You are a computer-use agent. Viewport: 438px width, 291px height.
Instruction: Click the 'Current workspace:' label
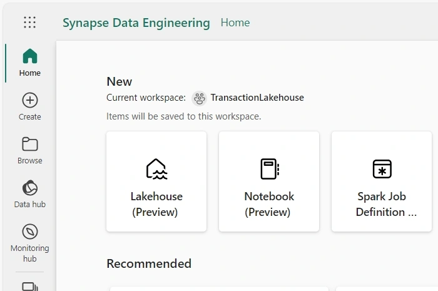tap(146, 98)
